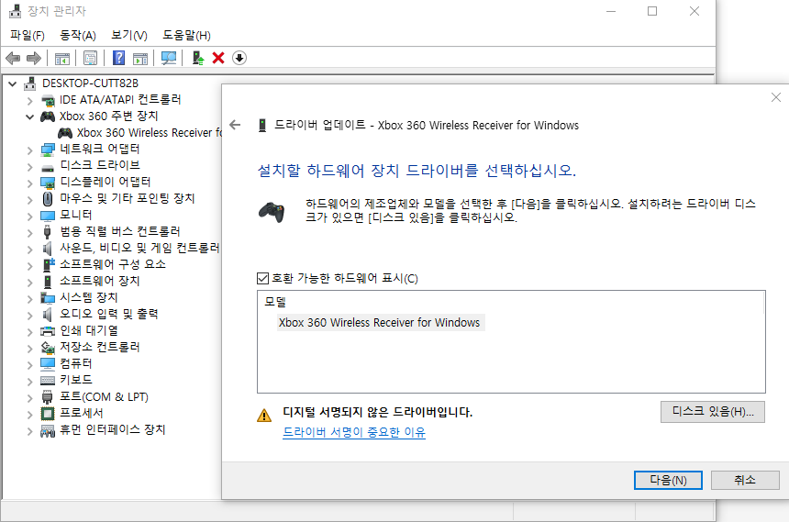
Task: Select 소프트웨어 장치 tree item
Action: click(x=100, y=281)
